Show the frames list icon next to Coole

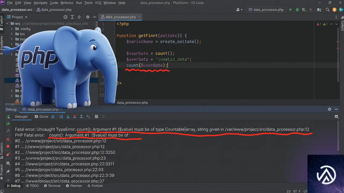(53, 117)
